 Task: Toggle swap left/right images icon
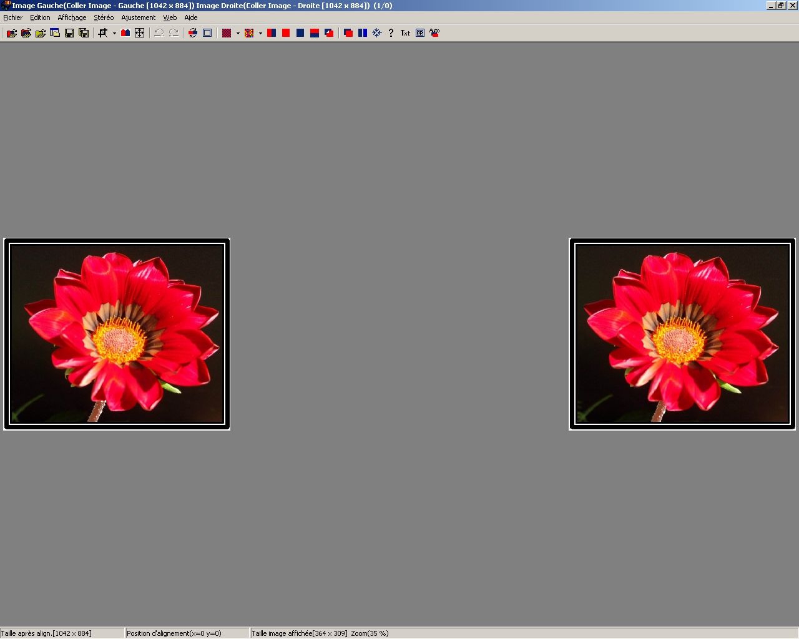(x=193, y=33)
